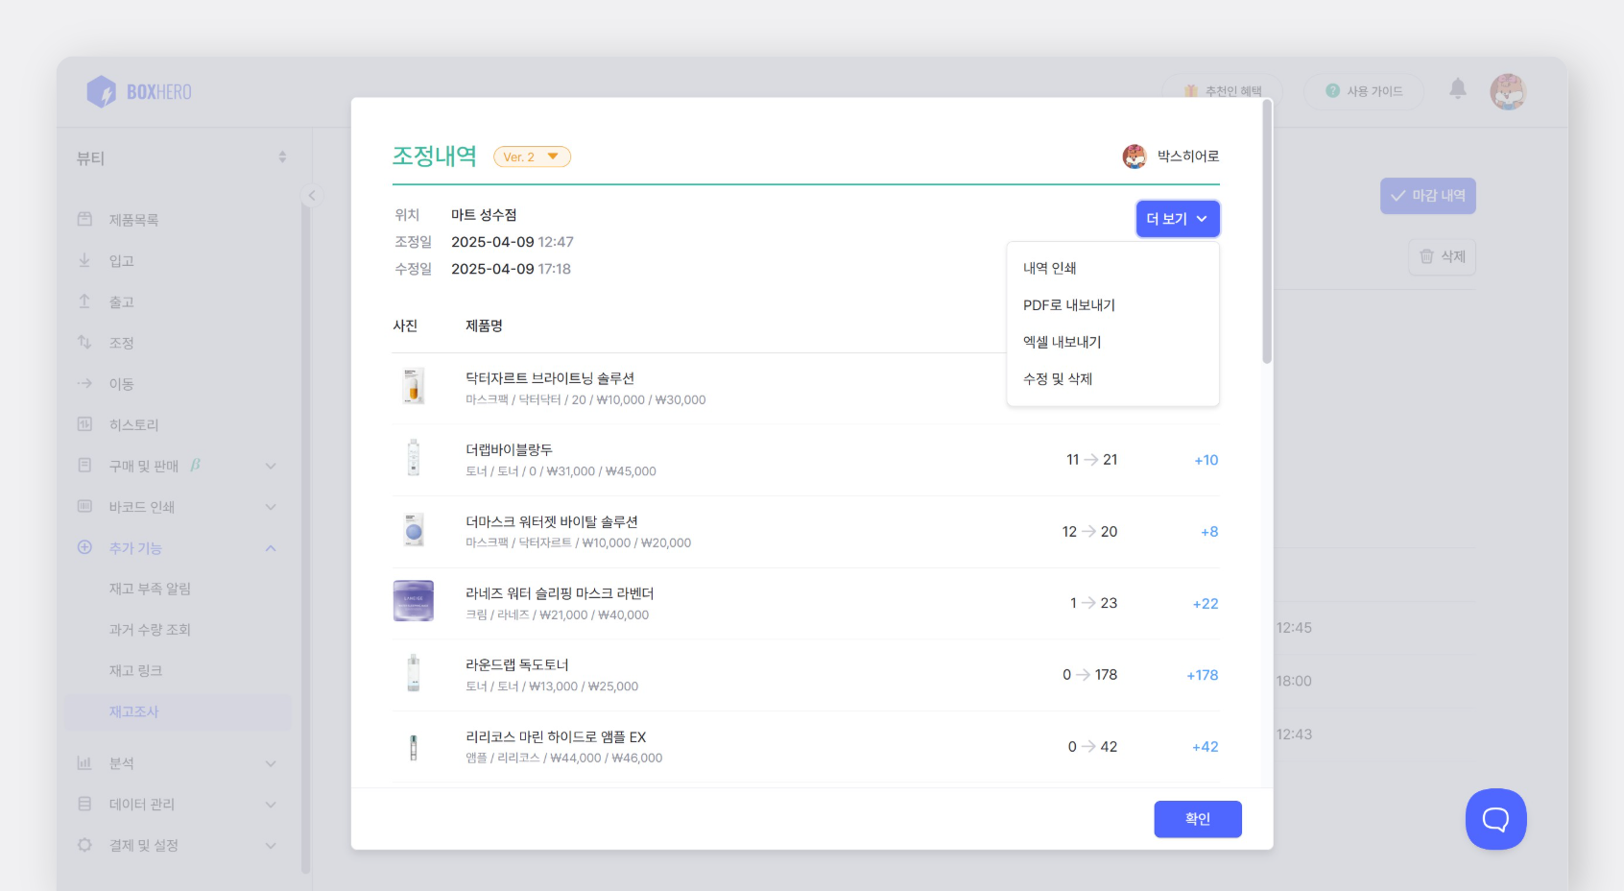Screen dimensions: 1624x891
Task: Open the Ver. 2 version dropdown
Action: coord(532,157)
